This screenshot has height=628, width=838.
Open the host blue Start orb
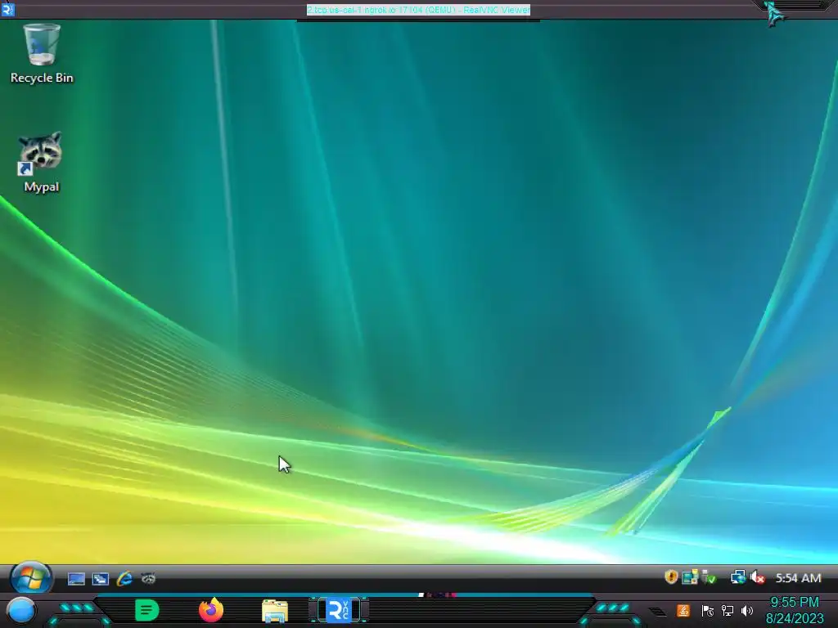(20, 611)
